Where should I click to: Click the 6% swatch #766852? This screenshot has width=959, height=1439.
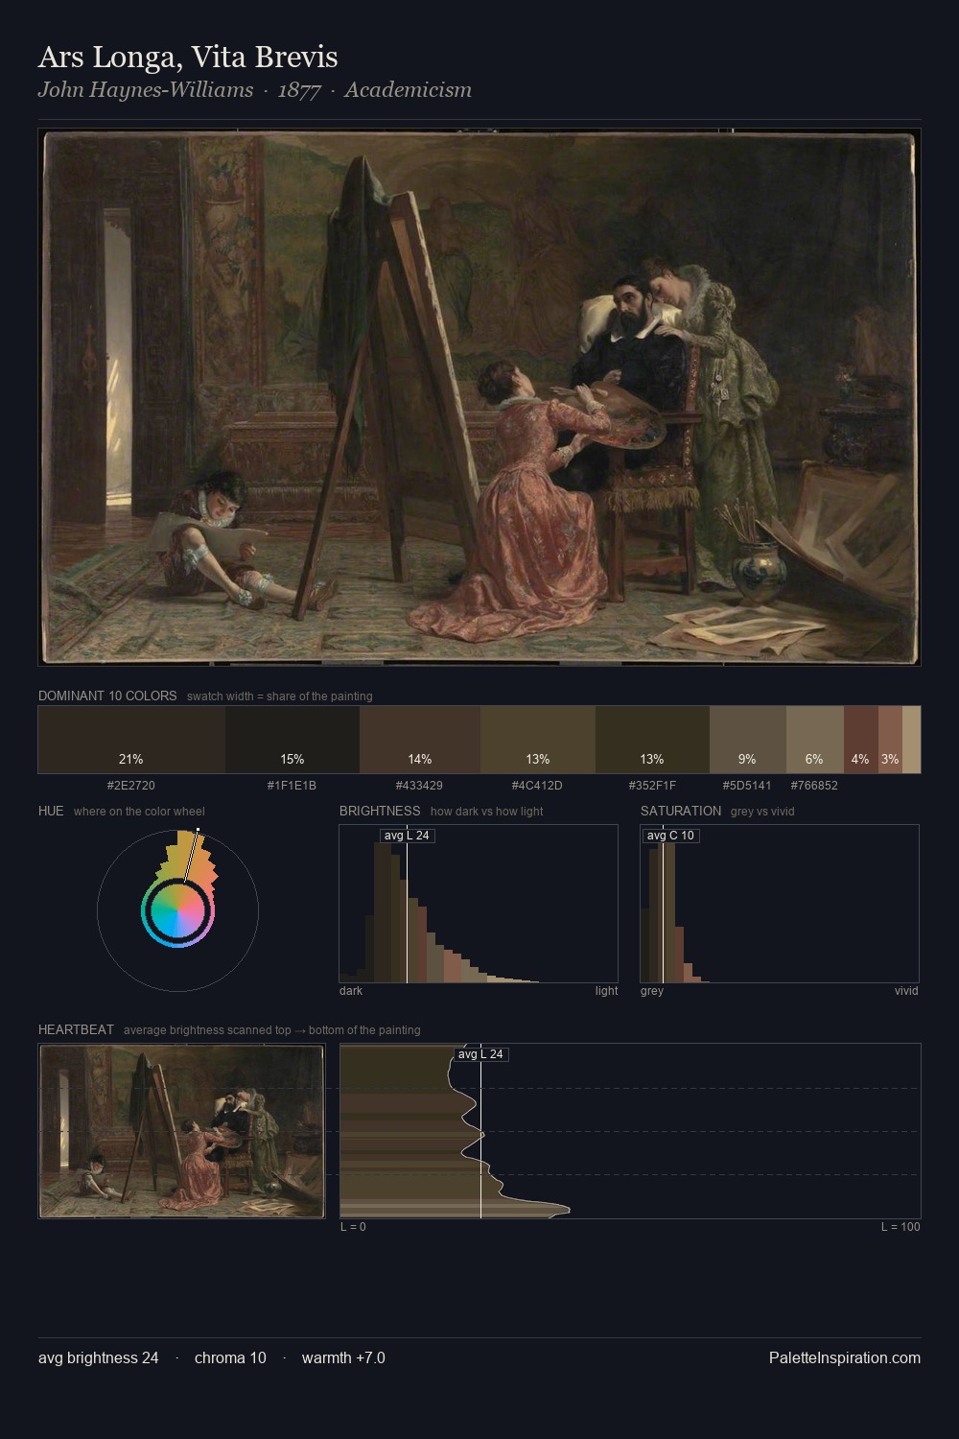pyautogui.click(x=815, y=740)
